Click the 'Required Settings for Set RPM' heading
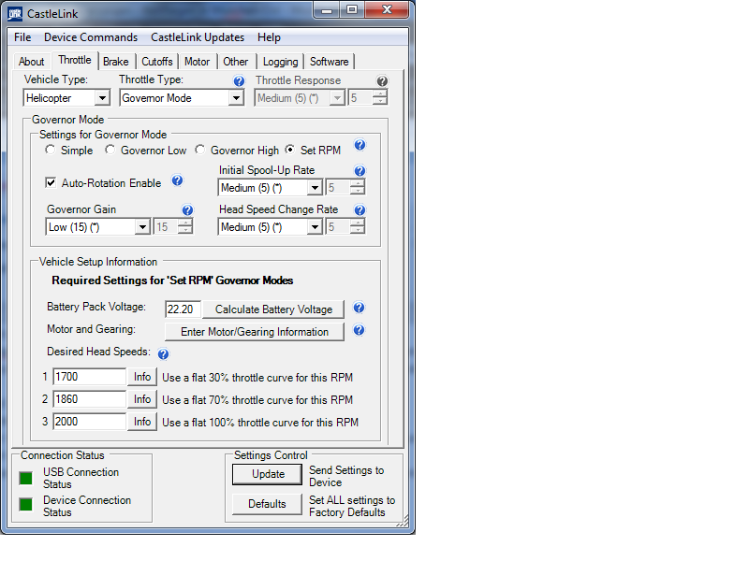The height and width of the screenshot is (561, 749). coord(172,280)
